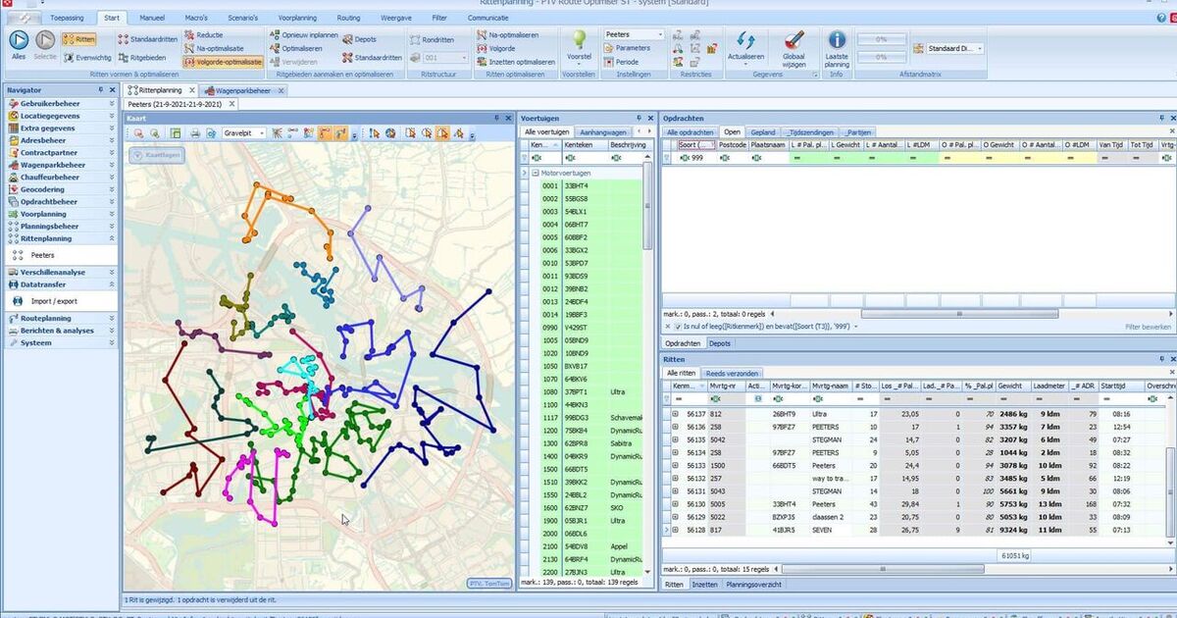Switch to the Manueel ribbon tab

pos(152,18)
